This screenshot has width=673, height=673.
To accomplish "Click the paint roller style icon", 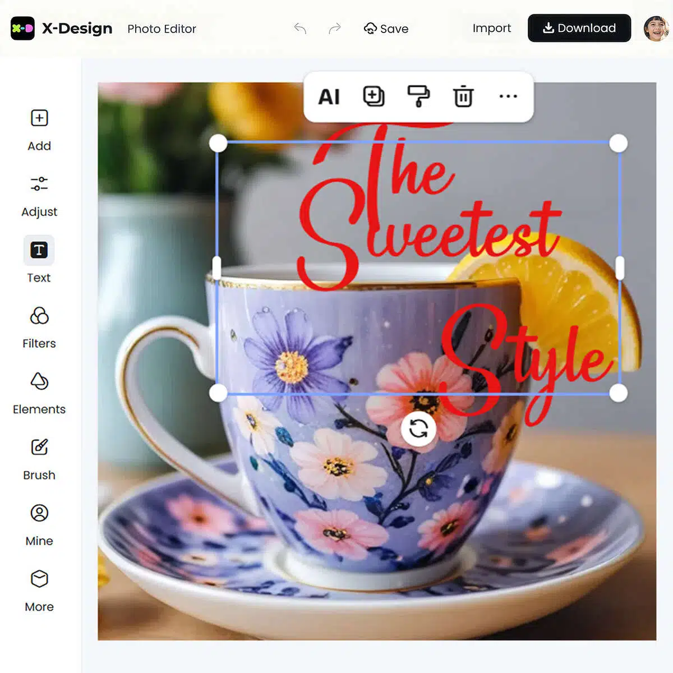I will click(418, 96).
